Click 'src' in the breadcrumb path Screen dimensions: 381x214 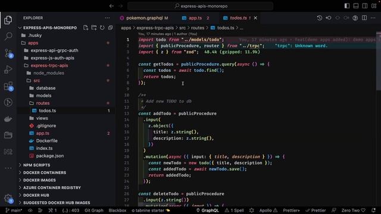(x=183, y=28)
